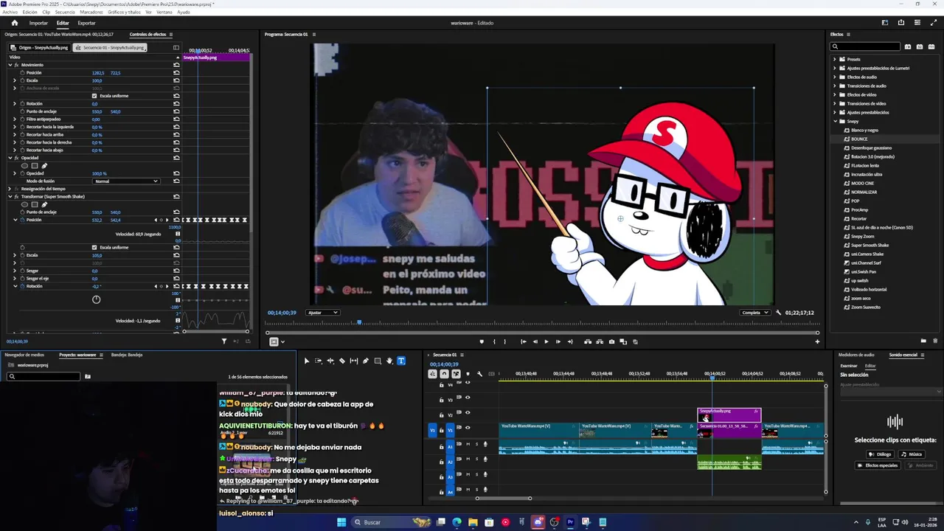This screenshot has height=531, width=944.
Task: Select Origen - SnepyActually.png tab
Action: pyautogui.click(x=41, y=47)
